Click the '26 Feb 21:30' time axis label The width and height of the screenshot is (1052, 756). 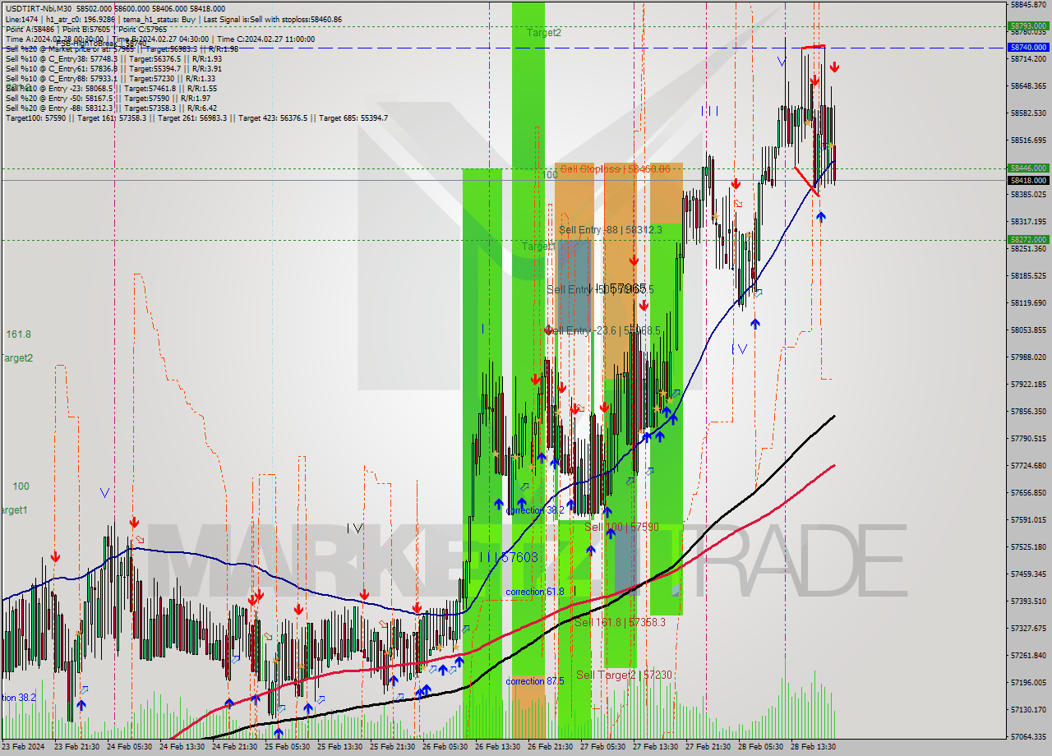pyautogui.click(x=551, y=747)
